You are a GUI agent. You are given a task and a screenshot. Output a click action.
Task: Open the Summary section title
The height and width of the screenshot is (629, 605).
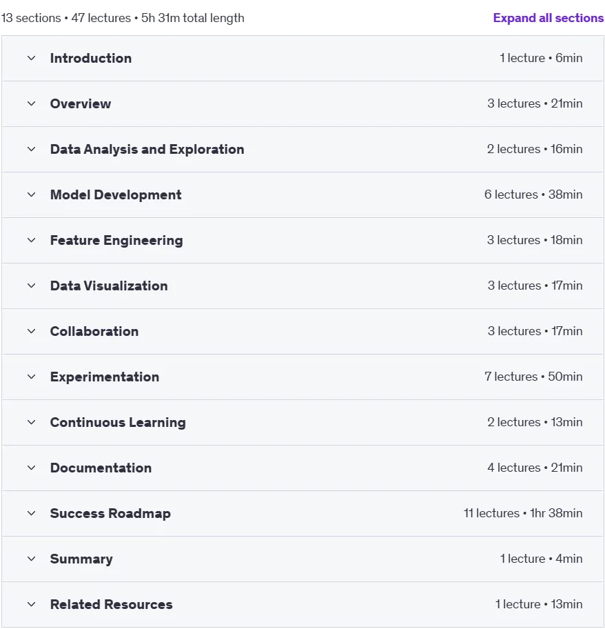(x=81, y=559)
